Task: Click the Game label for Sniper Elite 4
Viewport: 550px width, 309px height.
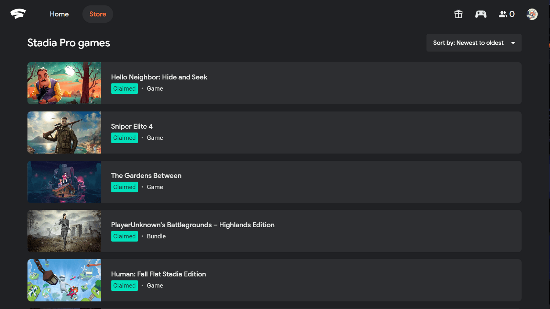Action: tap(155, 138)
